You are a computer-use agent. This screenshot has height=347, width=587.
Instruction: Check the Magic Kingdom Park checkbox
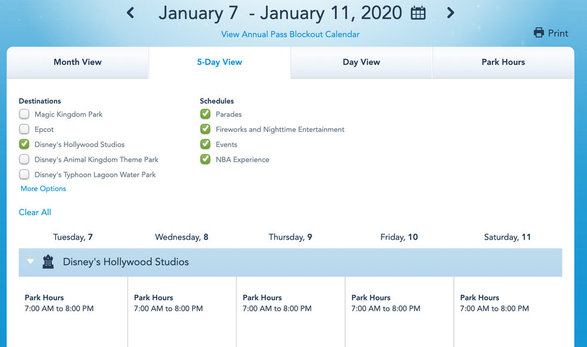click(x=24, y=114)
